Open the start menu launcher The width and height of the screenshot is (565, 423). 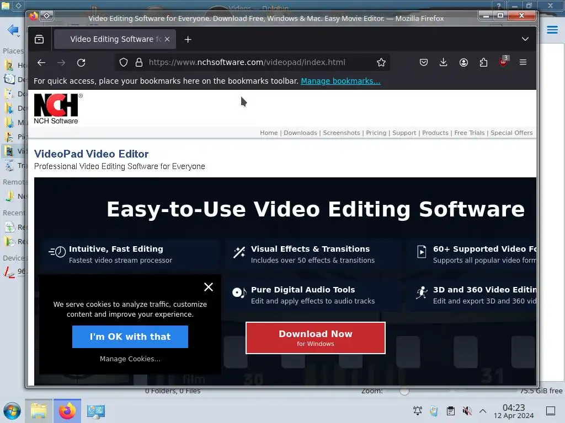pyautogui.click(x=12, y=411)
